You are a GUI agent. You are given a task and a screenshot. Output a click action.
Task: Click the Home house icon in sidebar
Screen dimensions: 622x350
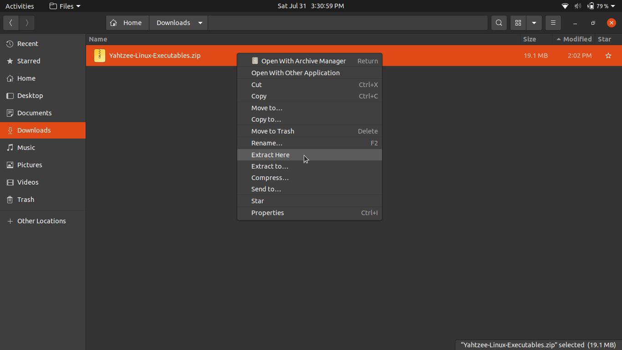10,78
